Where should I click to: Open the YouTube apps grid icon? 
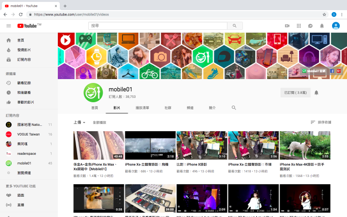299,26
